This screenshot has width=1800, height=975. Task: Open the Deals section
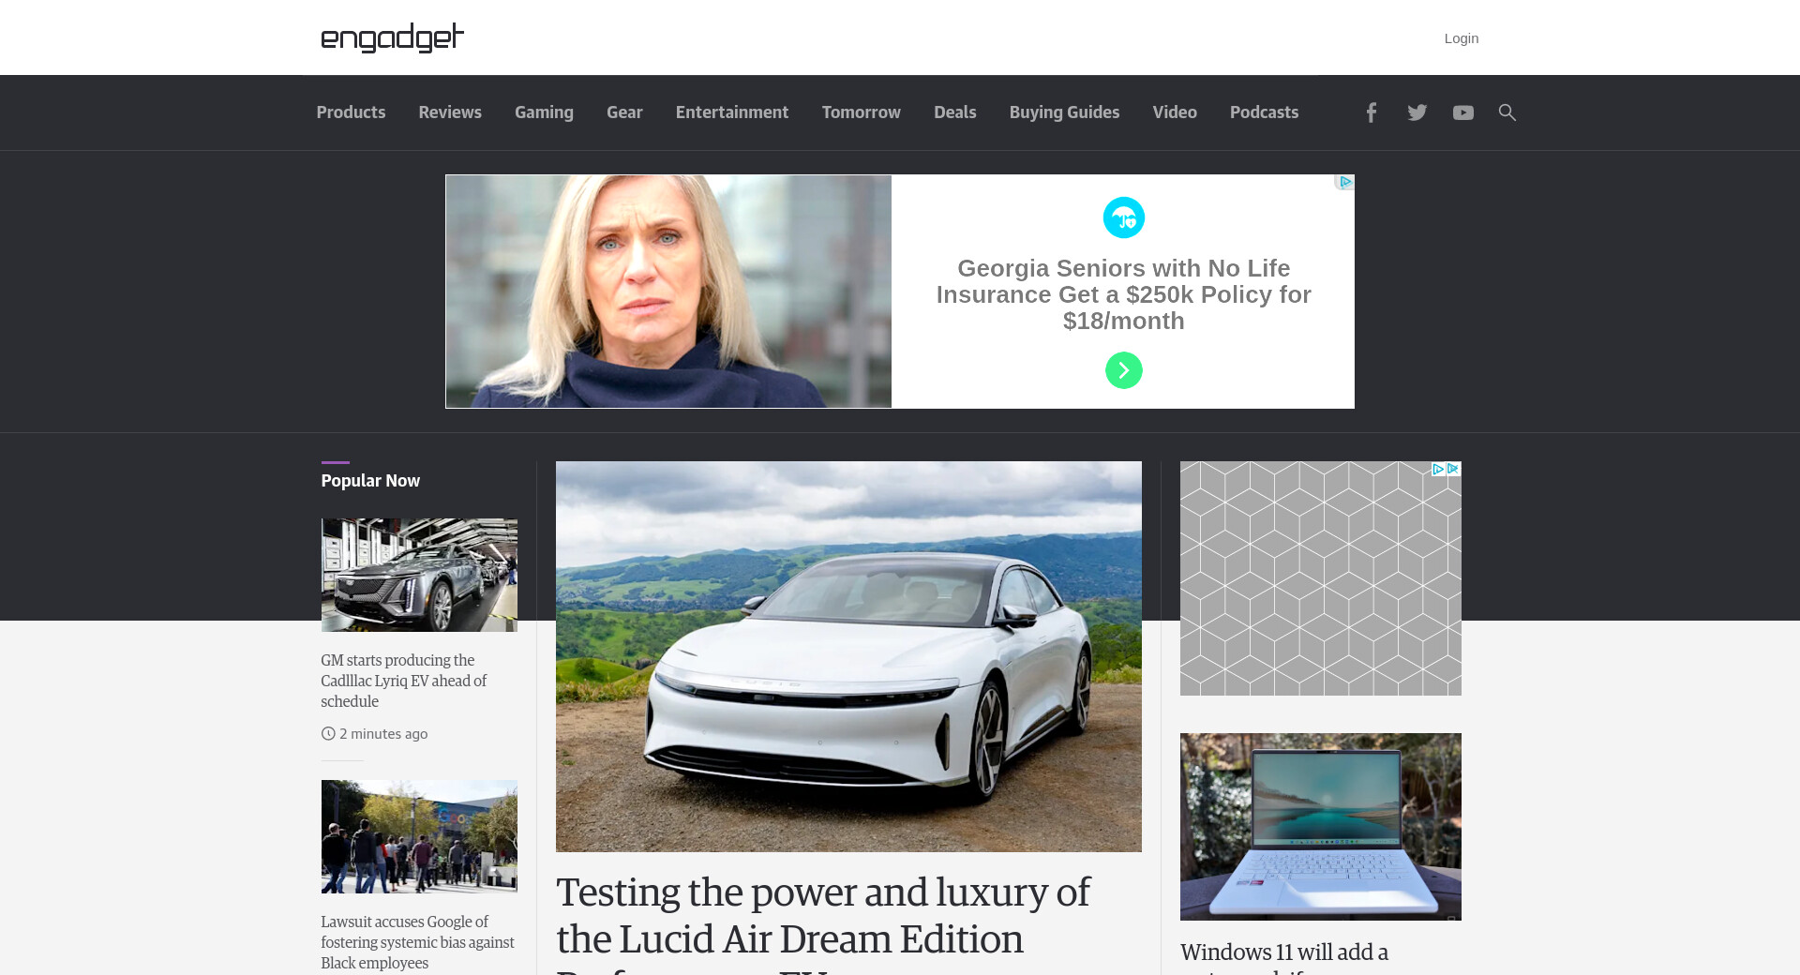[x=955, y=112]
